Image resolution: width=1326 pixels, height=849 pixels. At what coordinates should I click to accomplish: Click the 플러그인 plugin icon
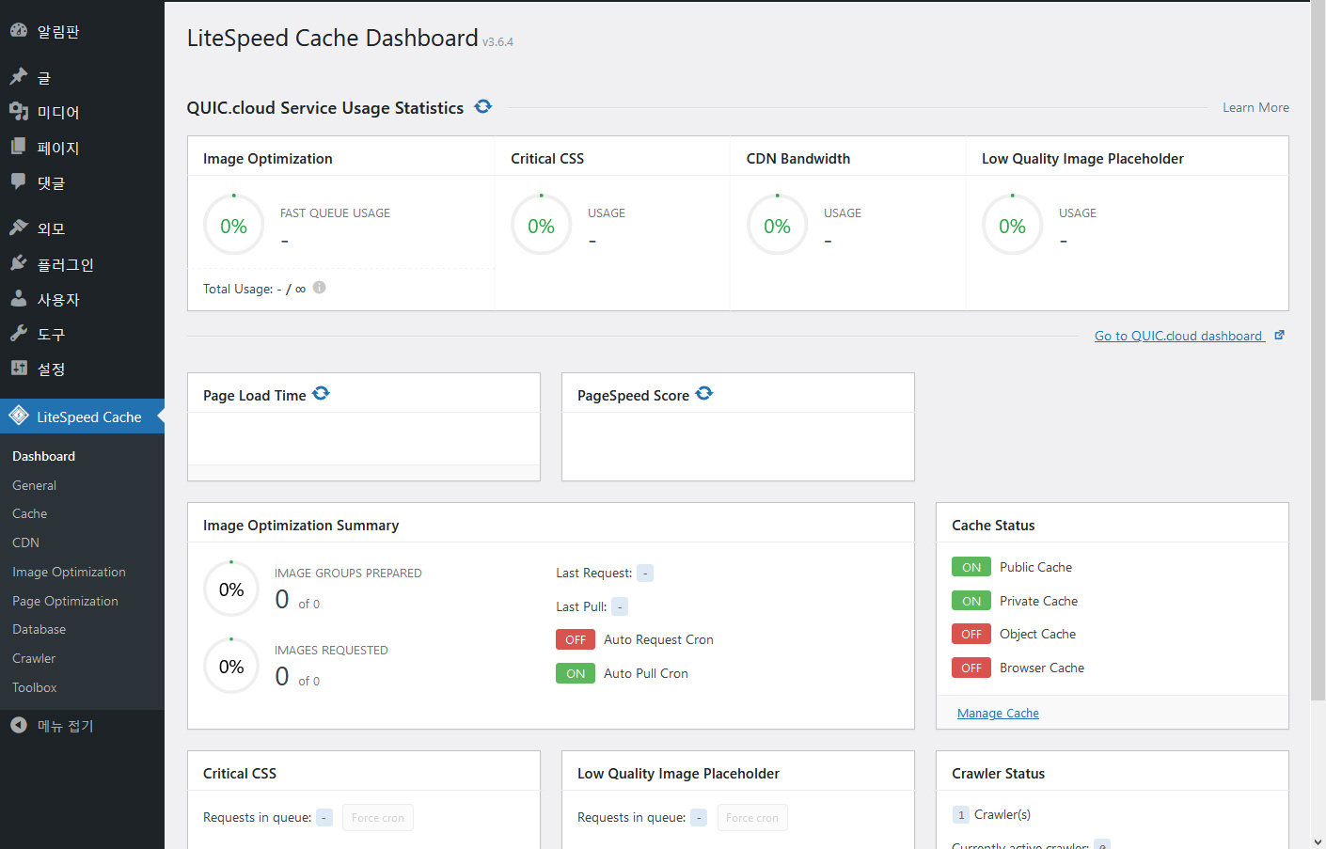(19, 263)
